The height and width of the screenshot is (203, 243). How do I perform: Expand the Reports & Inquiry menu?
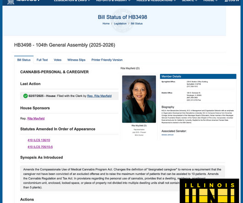[113, 1]
